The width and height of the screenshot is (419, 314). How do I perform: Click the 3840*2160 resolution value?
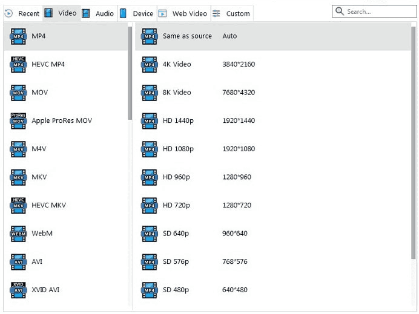(239, 64)
